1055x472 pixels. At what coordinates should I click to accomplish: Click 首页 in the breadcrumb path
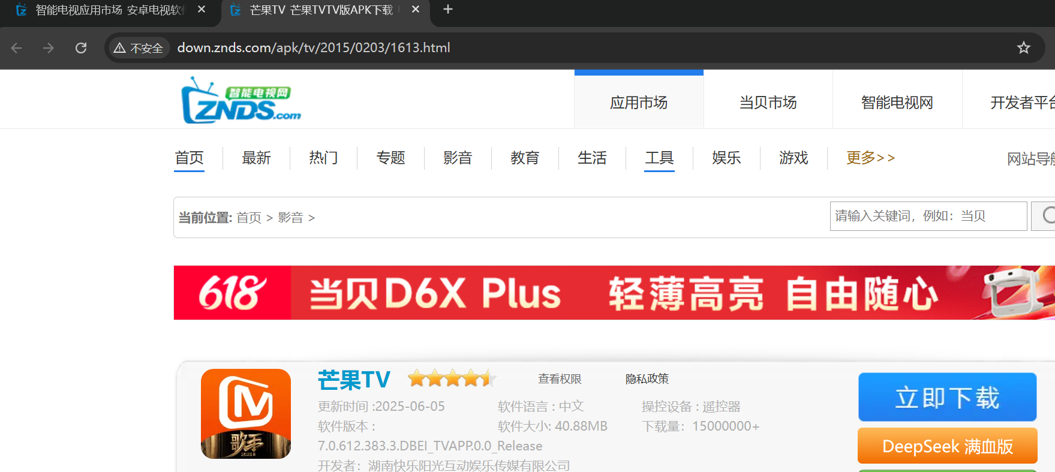[249, 217]
